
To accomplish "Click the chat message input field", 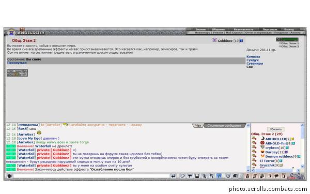I will (x=91, y=176).
